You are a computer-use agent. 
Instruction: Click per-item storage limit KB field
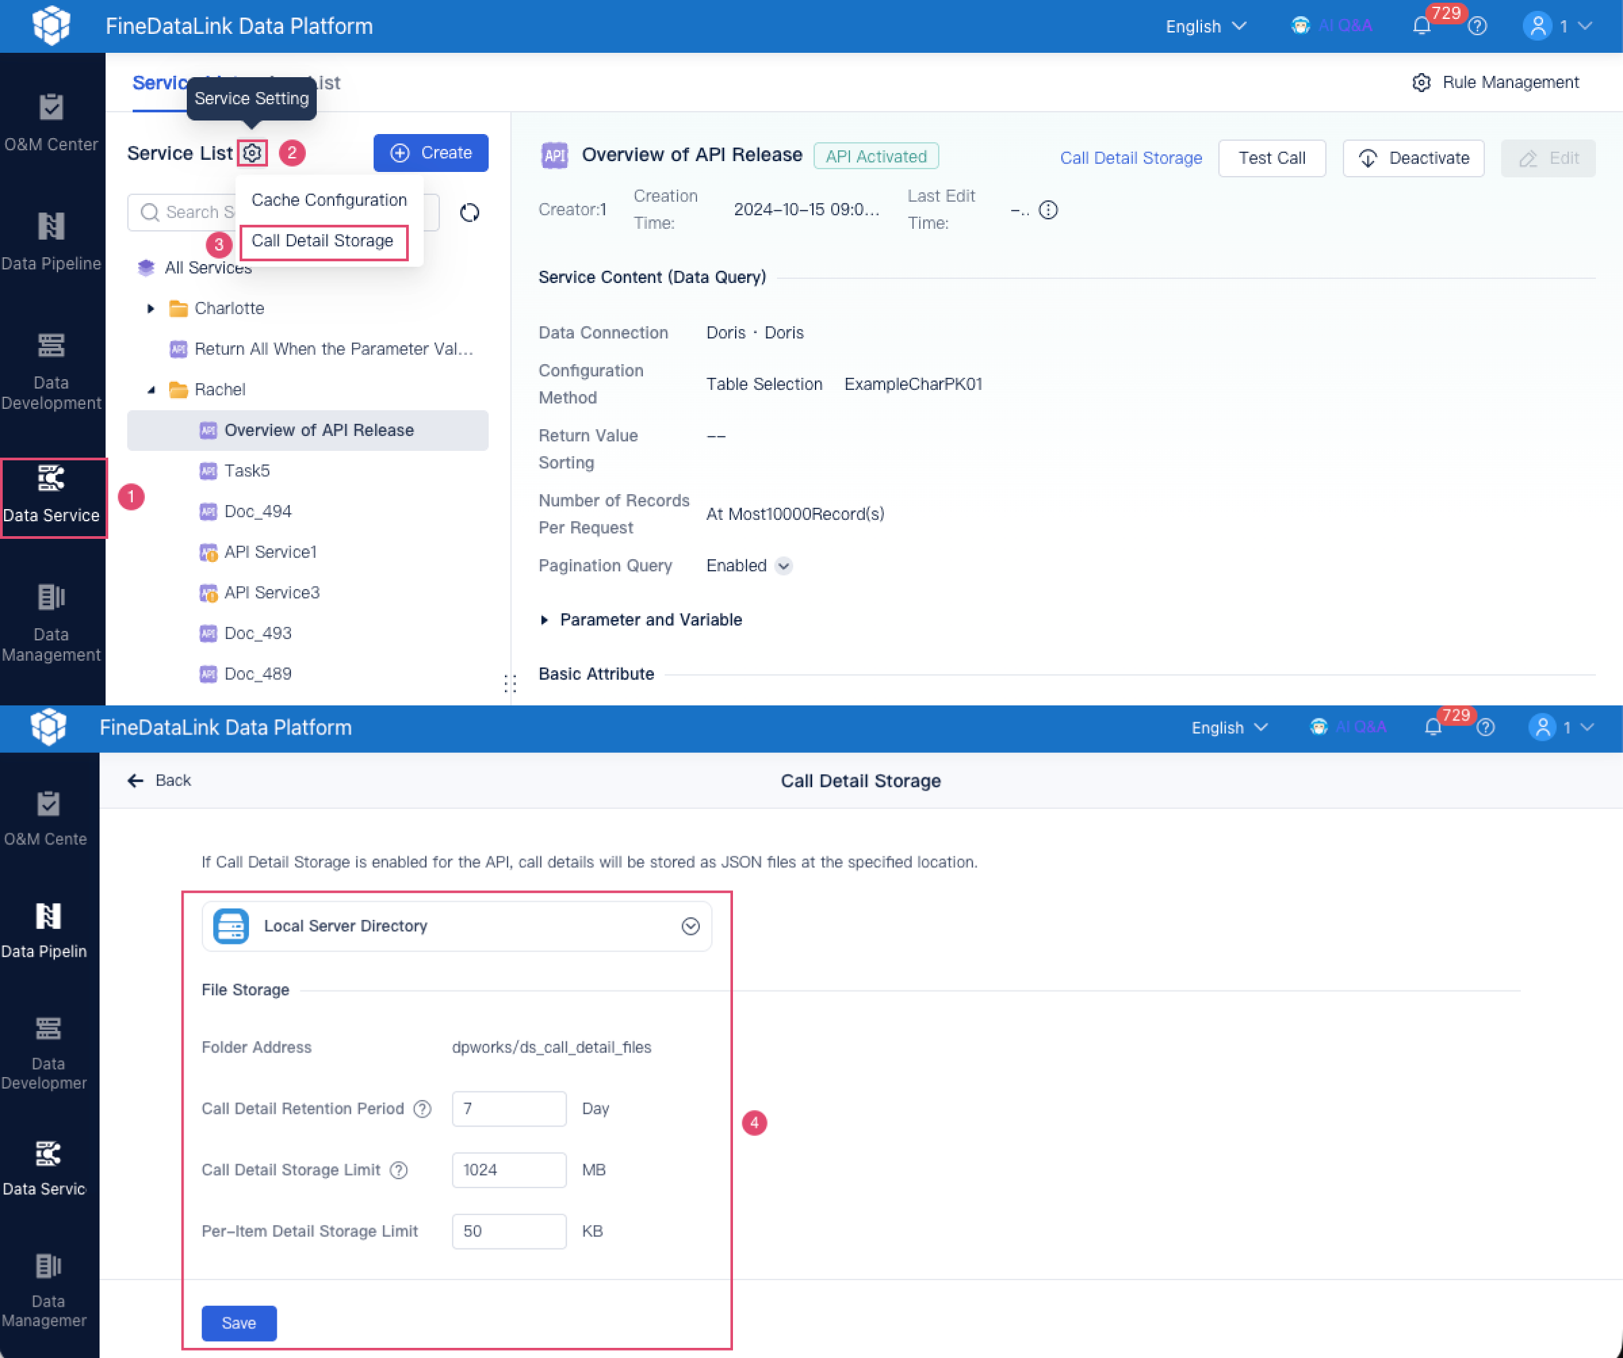click(508, 1231)
